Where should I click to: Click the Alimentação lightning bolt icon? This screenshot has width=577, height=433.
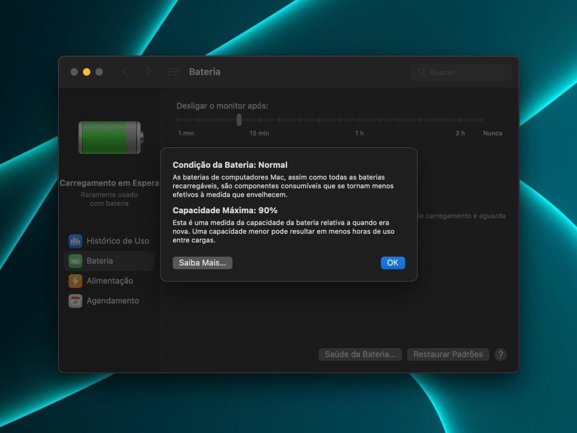pos(75,280)
